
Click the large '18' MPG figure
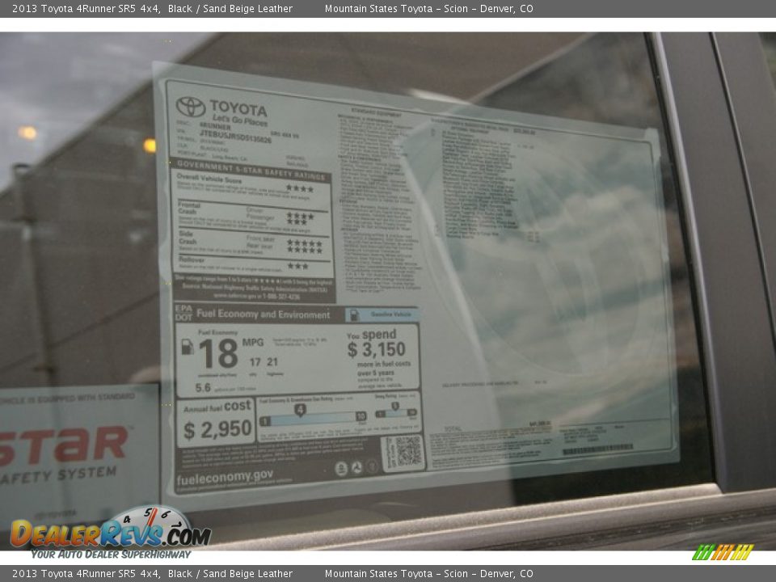coord(218,353)
